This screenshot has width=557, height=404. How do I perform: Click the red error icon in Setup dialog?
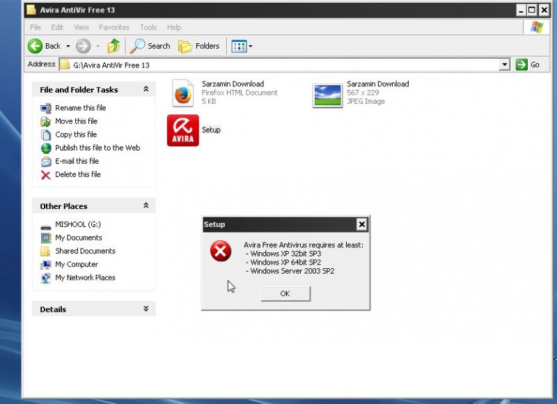tap(221, 251)
